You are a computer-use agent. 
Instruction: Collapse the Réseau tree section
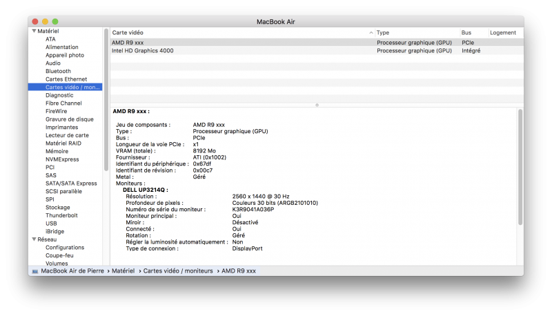pos(34,239)
